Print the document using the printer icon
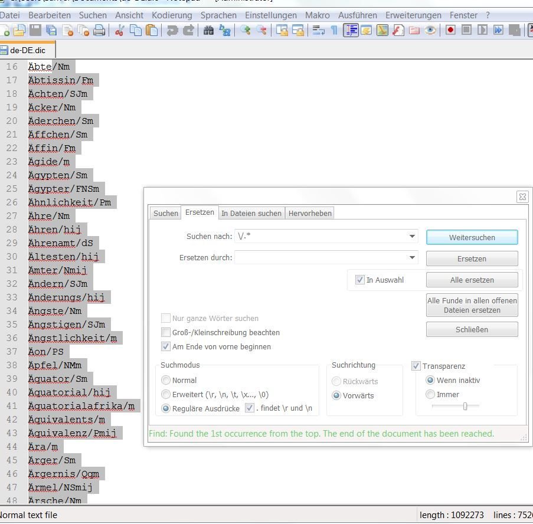 pos(99,31)
